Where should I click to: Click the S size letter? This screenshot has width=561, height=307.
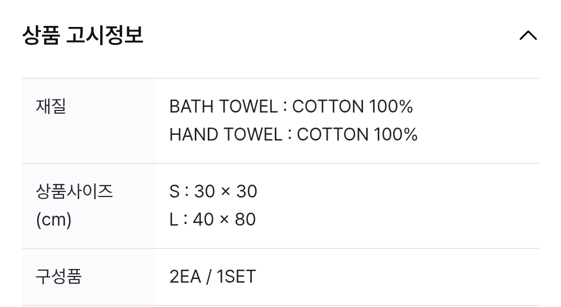click(175, 192)
